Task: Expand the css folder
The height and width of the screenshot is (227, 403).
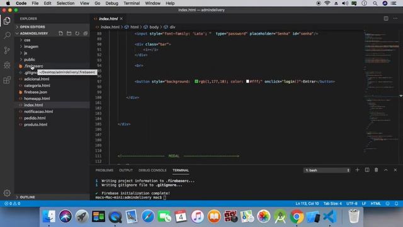Action: click(x=27, y=40)
